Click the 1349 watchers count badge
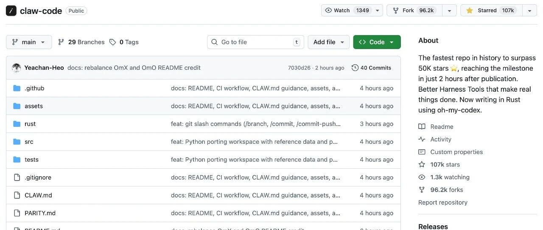543x230 pixels. pyautogui.click(x=362, y=11)
